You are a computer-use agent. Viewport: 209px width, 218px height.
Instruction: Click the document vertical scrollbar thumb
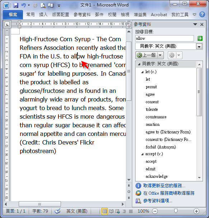tap(129, 71)
